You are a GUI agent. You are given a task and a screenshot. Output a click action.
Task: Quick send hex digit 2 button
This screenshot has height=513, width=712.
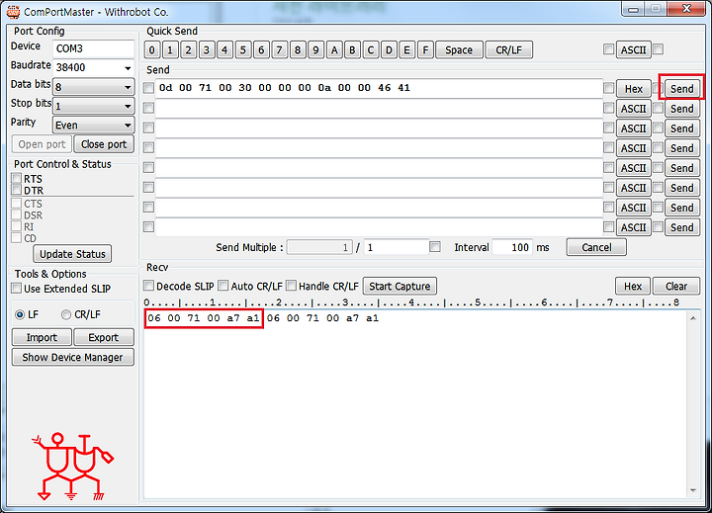189,50
